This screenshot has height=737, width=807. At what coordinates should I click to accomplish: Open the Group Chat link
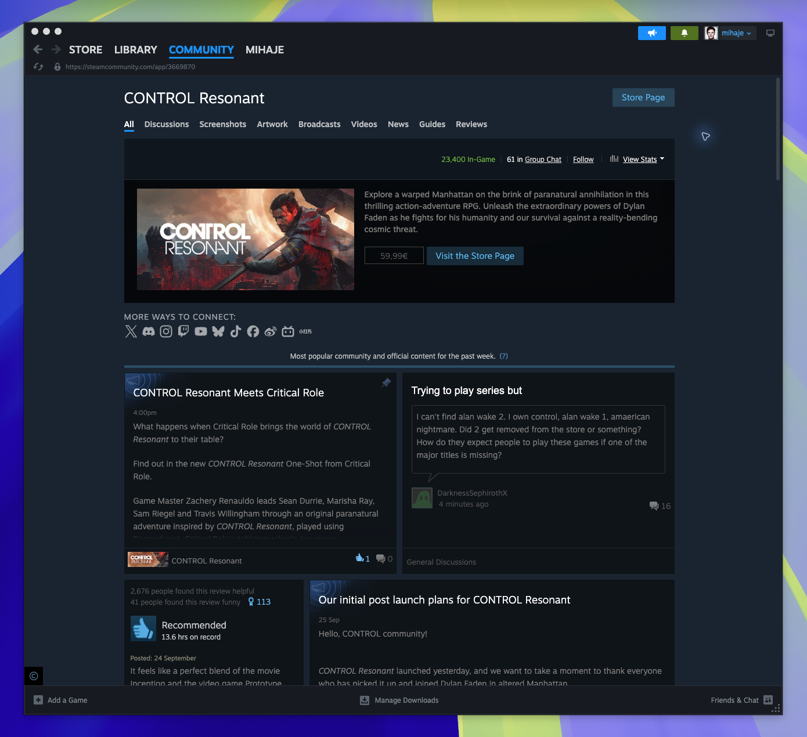543,160
